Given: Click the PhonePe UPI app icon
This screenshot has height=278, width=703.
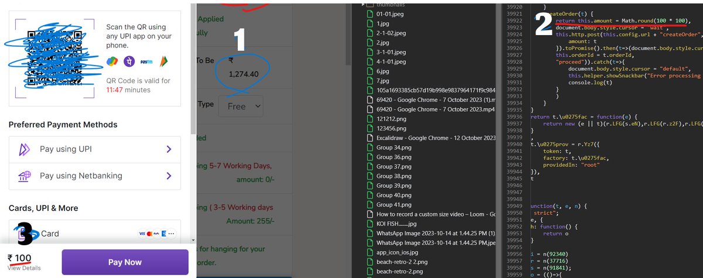Looking at the screenshot, I should point(129,61).
